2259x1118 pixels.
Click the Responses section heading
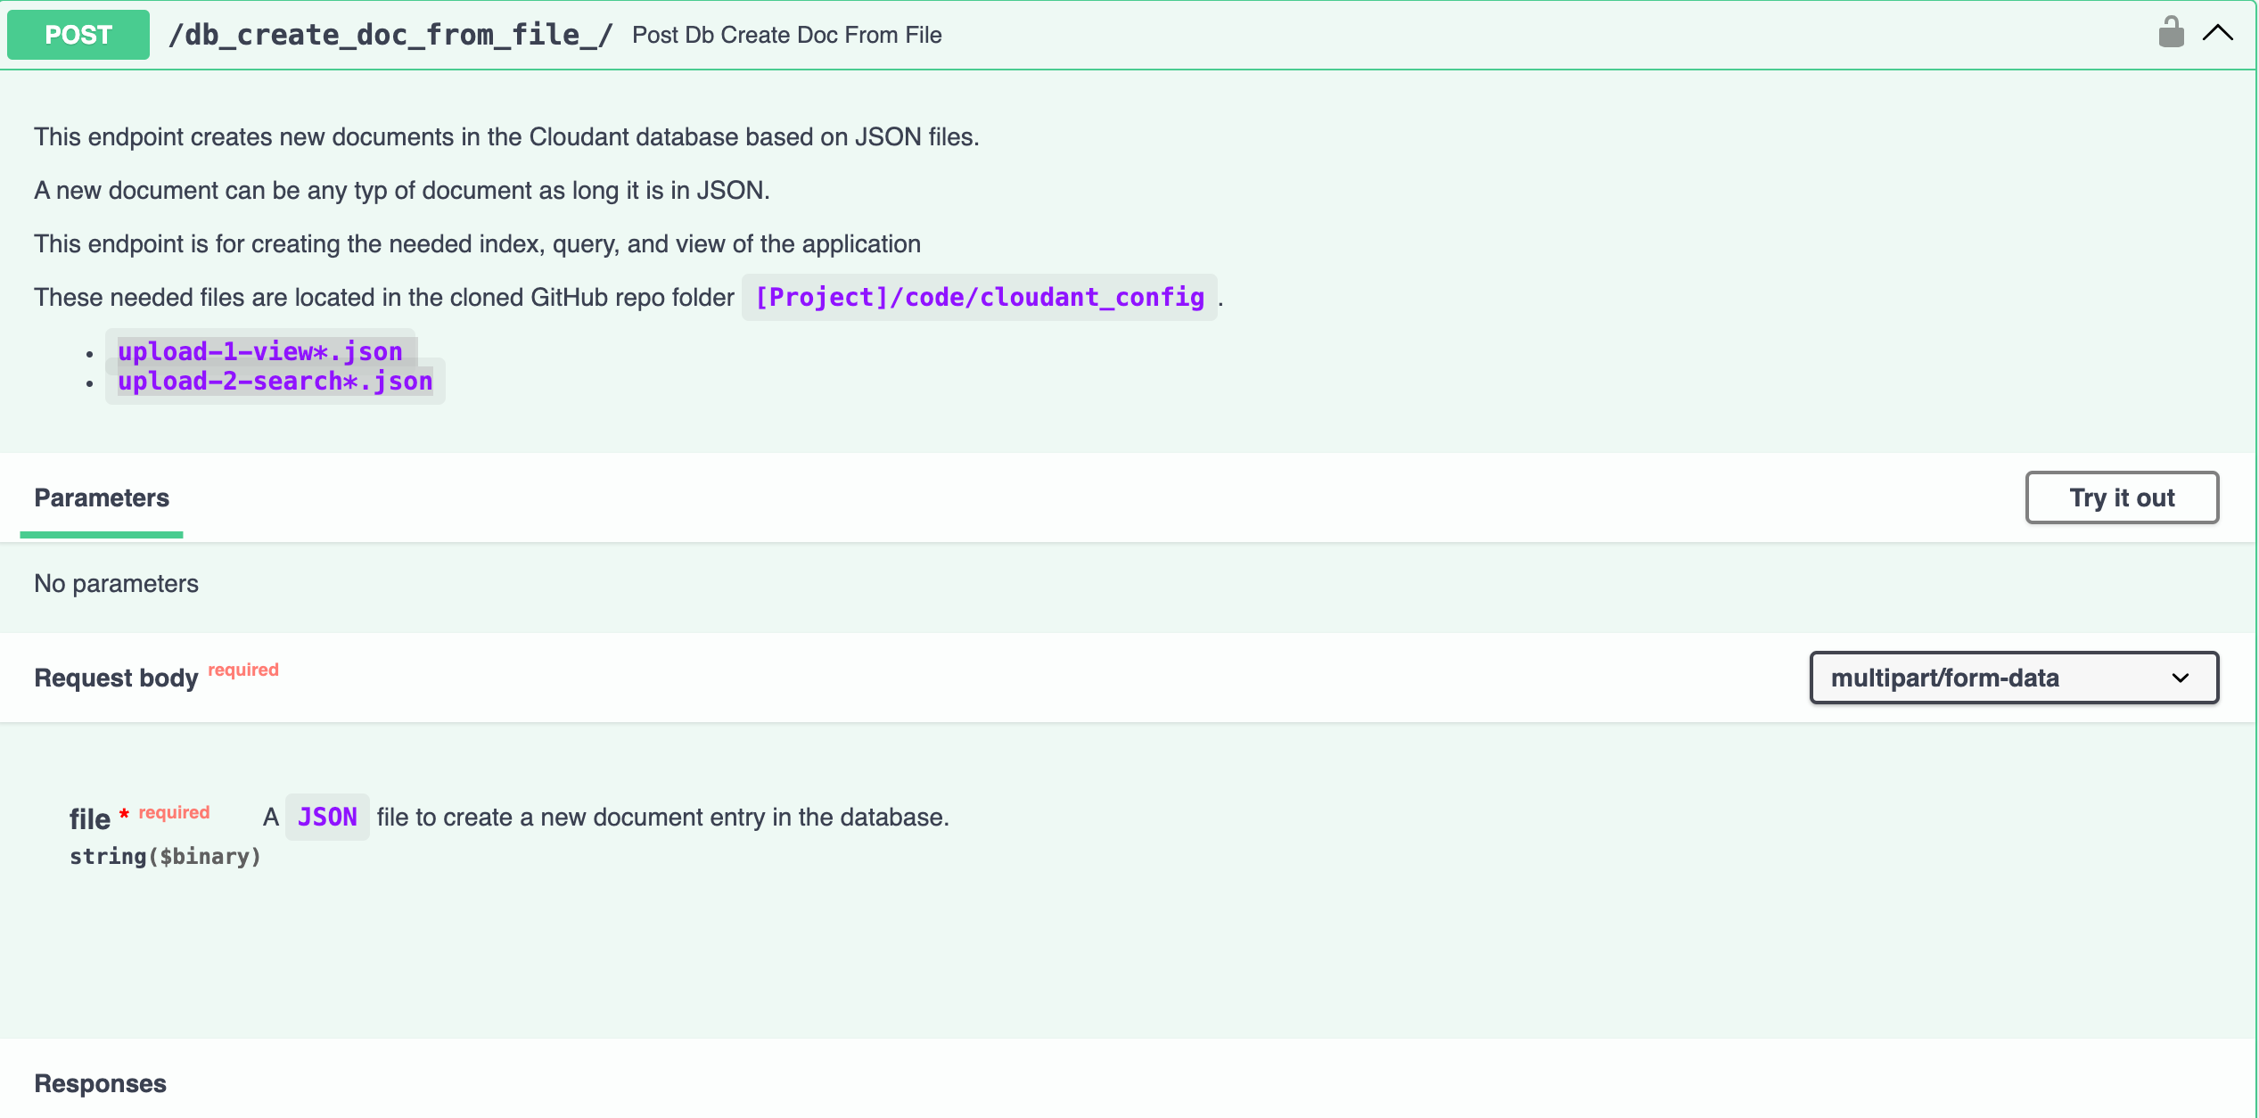pyautogui.click(x=100, y=1083)
